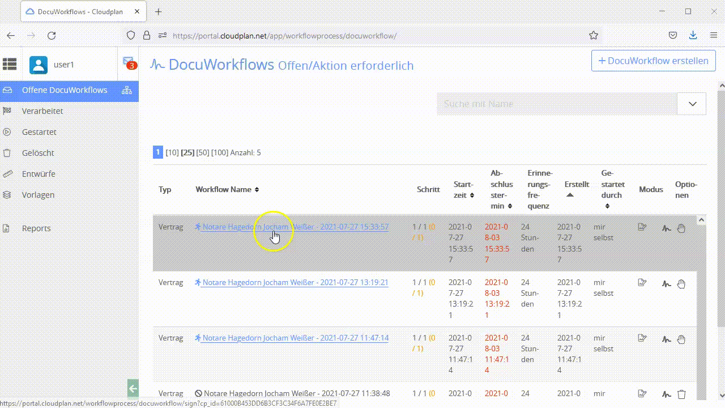The width and height of the screenshot is (725, 408).
Task: Sort by Gestartet durch column
Action: coord(607,206)
